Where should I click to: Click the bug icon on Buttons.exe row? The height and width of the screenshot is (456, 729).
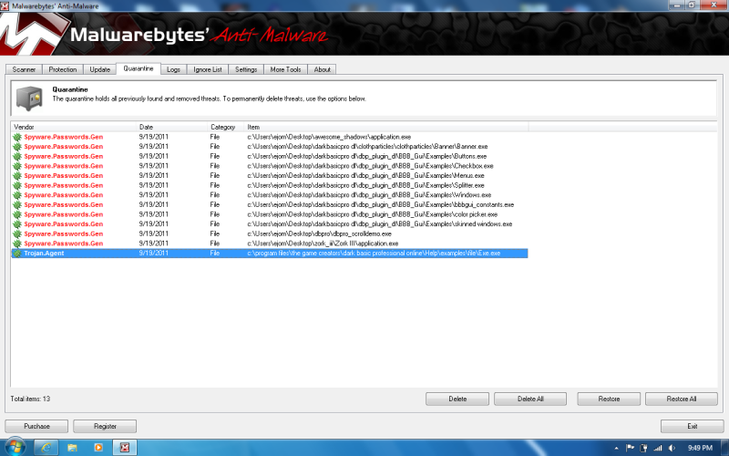click(17, 156)
